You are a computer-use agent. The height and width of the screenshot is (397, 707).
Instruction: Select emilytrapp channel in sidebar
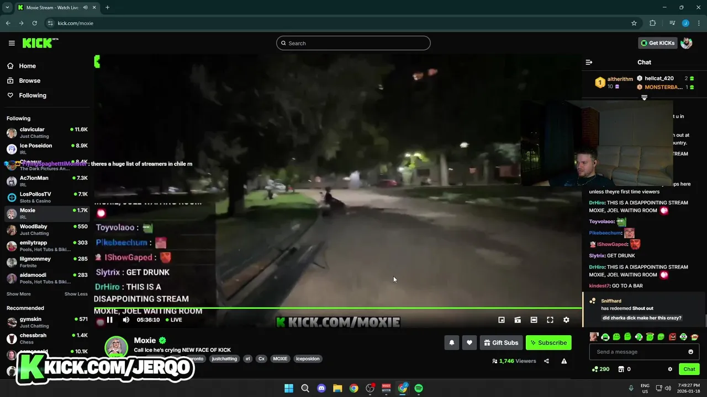(x=47, y=246)
